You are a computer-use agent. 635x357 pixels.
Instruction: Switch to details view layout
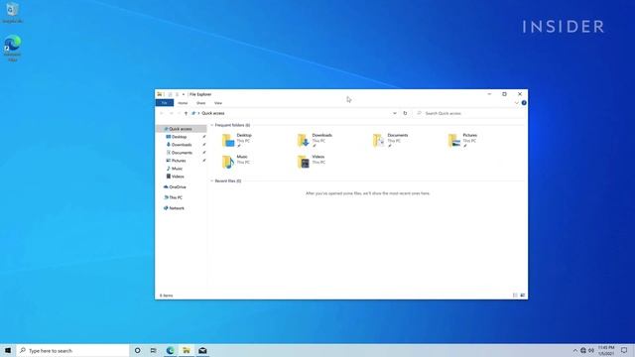pos(515,296)
